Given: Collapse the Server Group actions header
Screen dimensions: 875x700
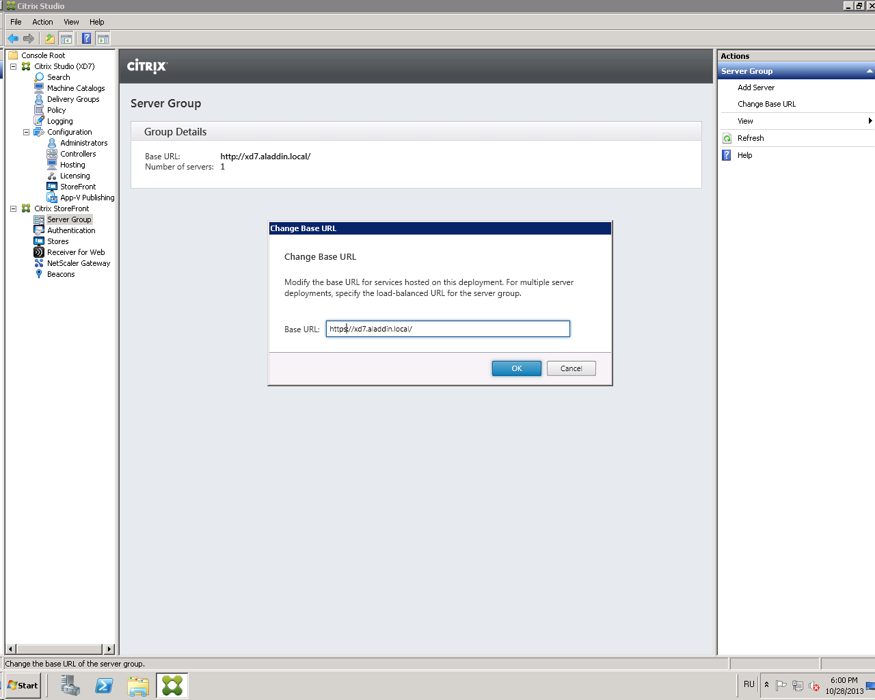Looking at the screenshot, I should click(870, 71).
